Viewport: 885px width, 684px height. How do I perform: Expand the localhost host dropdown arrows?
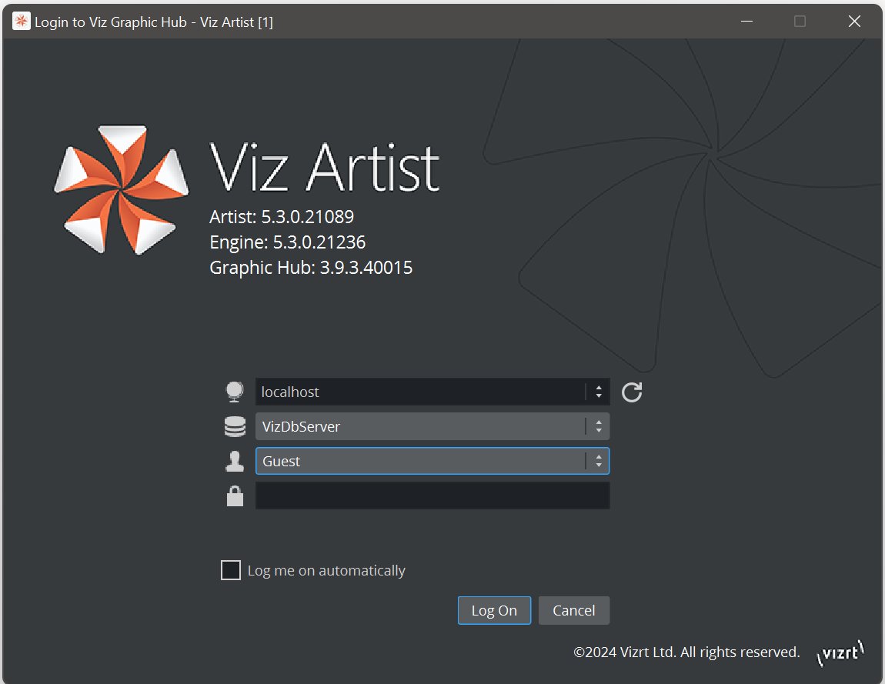coord(598,392)
